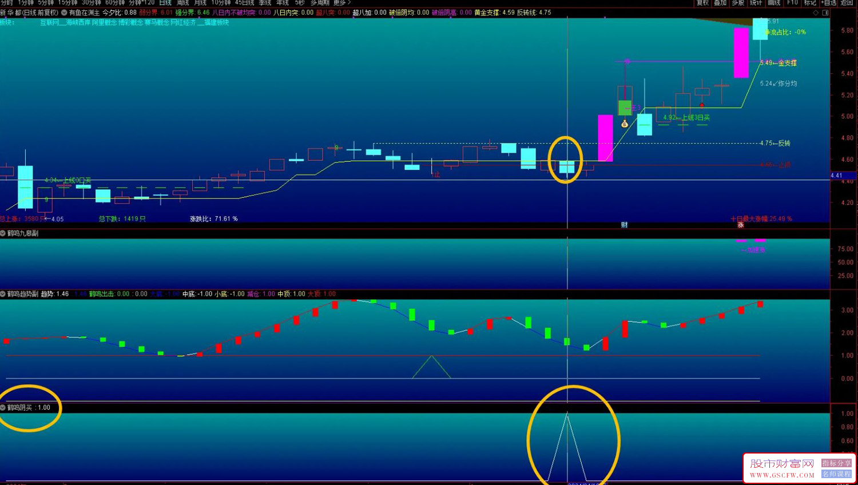Click the money bag icon on candle

click(x=625, y=124)
